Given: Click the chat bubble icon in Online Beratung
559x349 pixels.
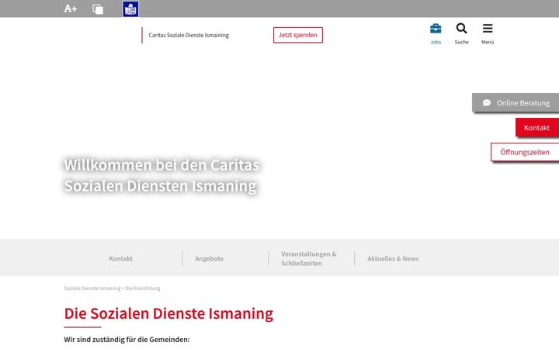Looking at the screenshot, I should pyautogui.click(x=487, y=103).
